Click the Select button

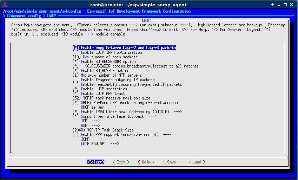96,162
